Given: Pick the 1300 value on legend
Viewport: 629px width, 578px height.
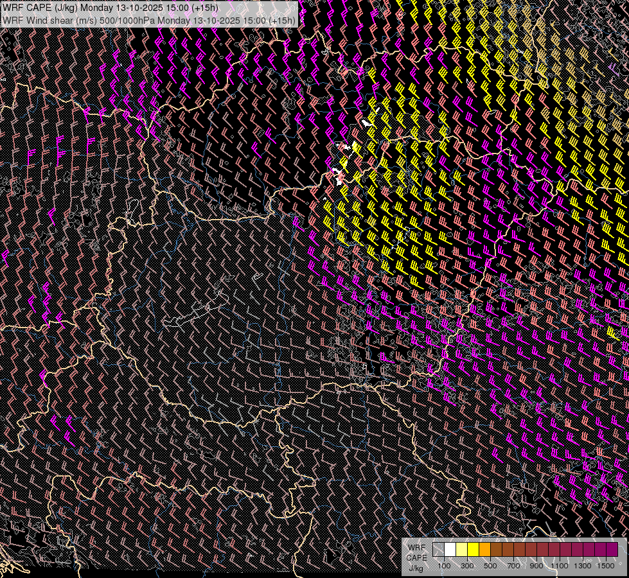Looking at the screenshot, I should (583, 566).
